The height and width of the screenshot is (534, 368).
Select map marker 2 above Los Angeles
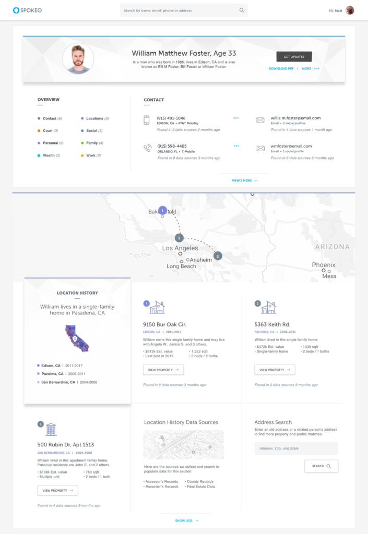coord(179,238)
